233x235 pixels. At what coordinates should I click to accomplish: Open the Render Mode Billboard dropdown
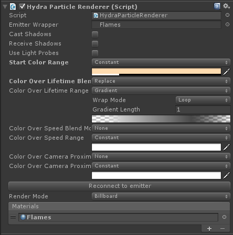click(161, 196)
